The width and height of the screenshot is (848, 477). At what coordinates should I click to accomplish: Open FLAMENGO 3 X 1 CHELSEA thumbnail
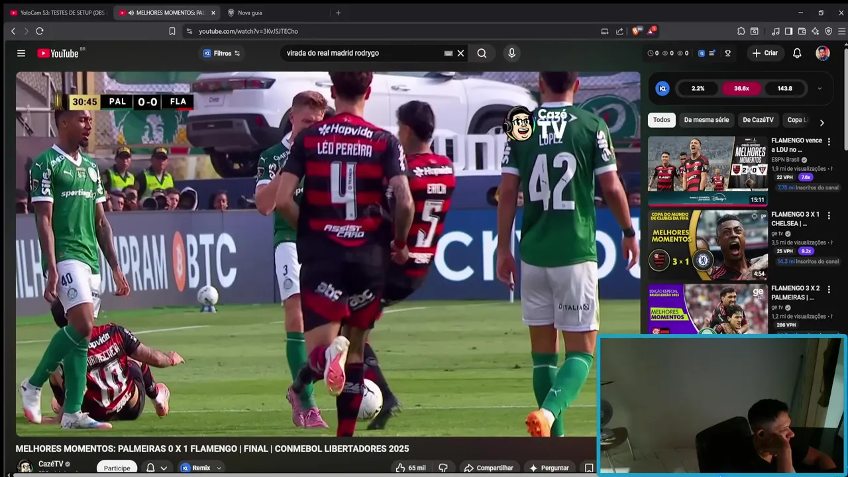[x=708, y=245]
